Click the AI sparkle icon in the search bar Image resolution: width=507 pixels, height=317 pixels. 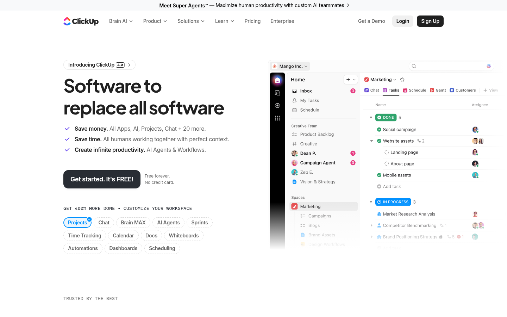489,66
